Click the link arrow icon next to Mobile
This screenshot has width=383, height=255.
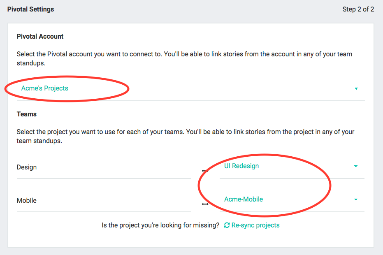[x=205, y=204]
